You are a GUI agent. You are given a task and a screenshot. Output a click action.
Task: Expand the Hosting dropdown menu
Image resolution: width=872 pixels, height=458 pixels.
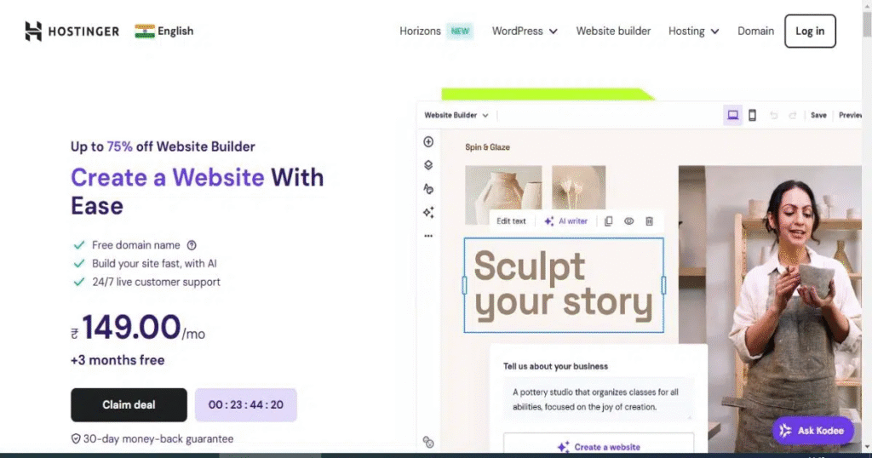[693, 31]
